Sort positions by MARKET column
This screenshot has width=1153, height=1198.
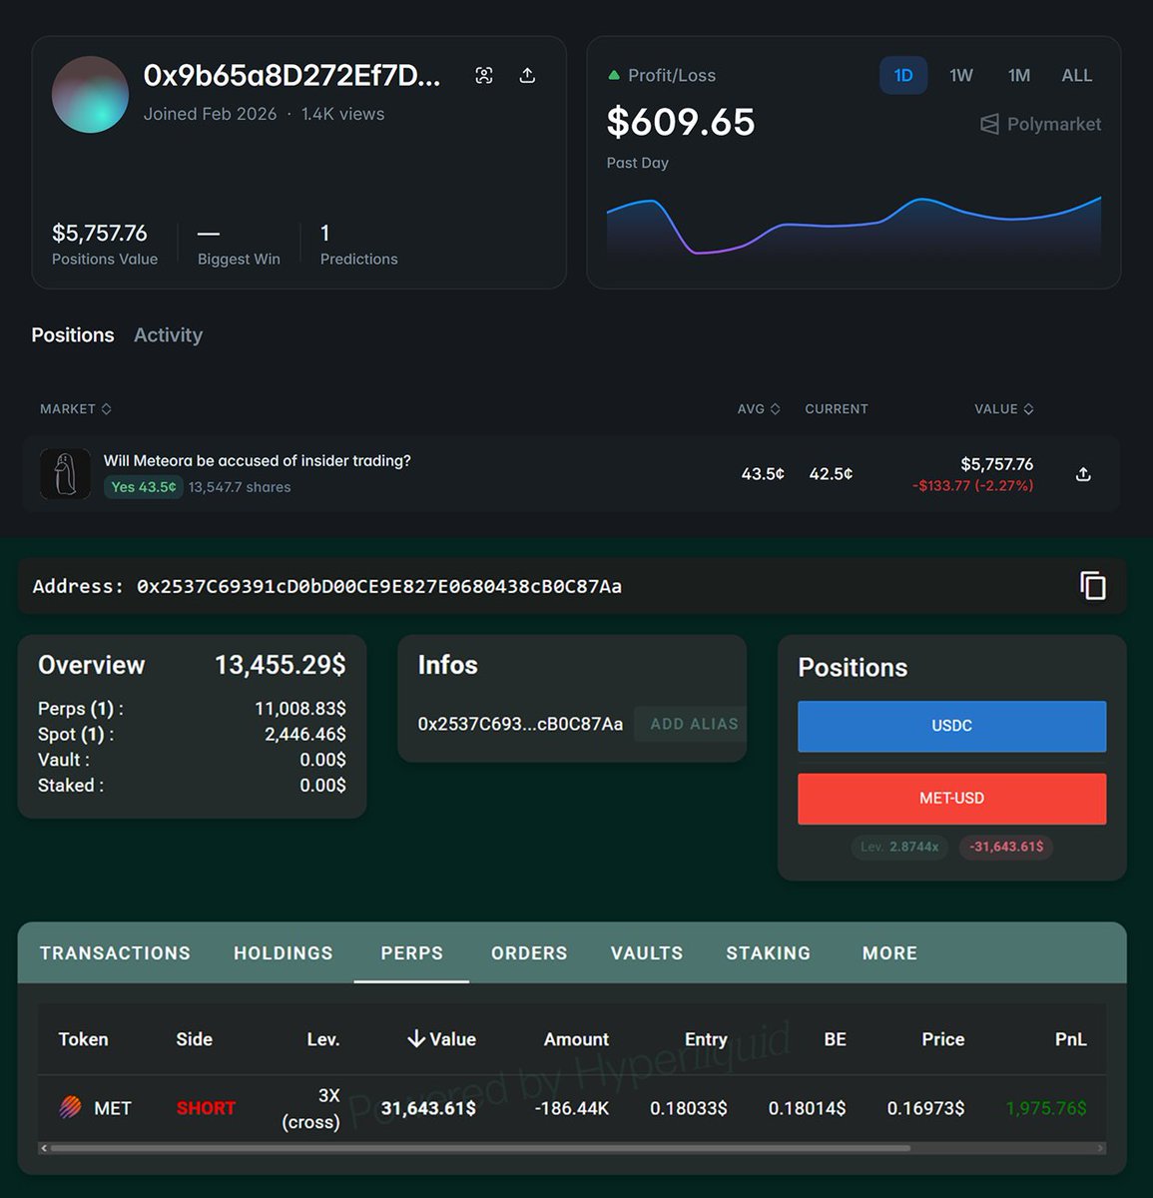point(76,409)
